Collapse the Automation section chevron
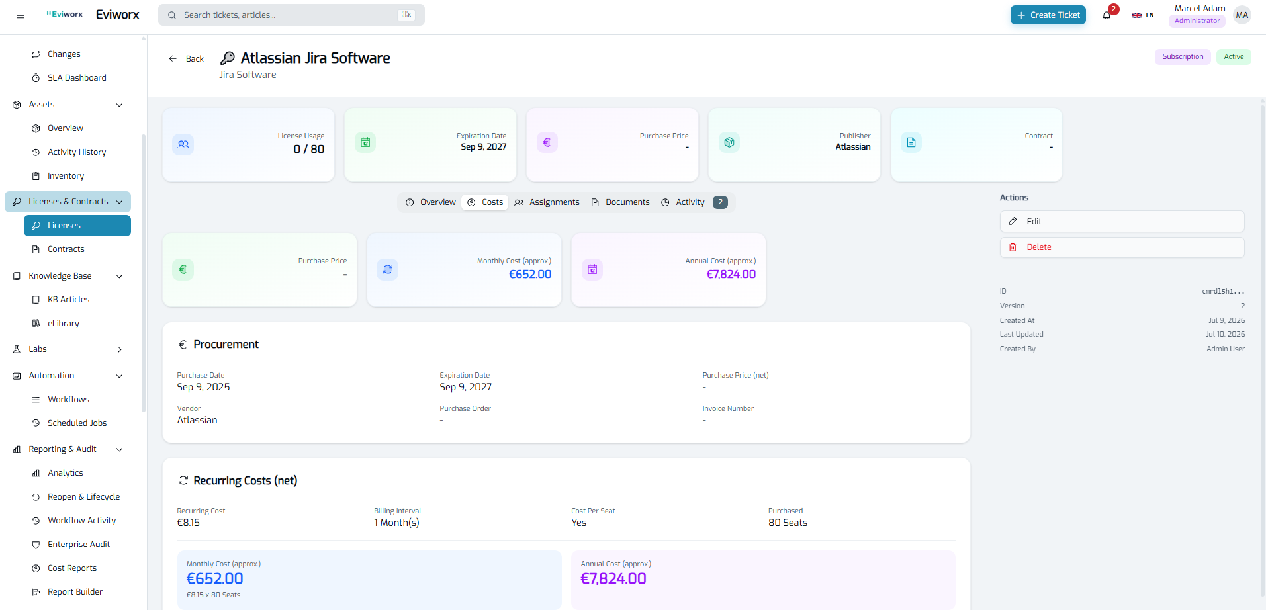1266x610 pixels. 120,376
